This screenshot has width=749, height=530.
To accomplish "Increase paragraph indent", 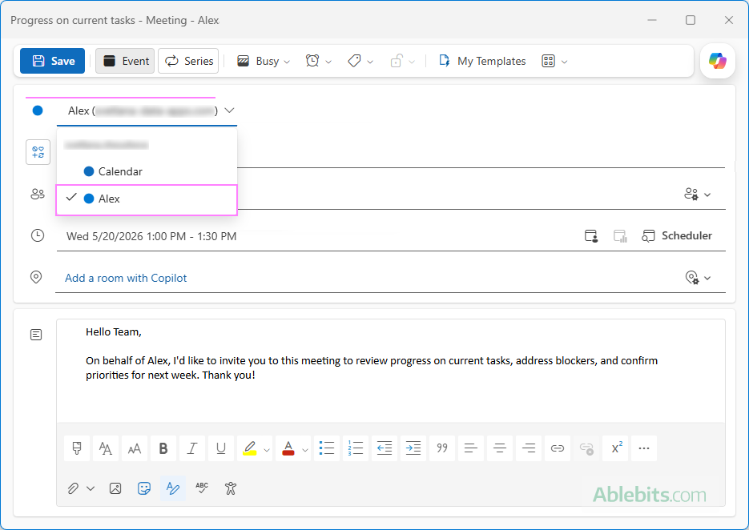I will [x=413, y=448].
